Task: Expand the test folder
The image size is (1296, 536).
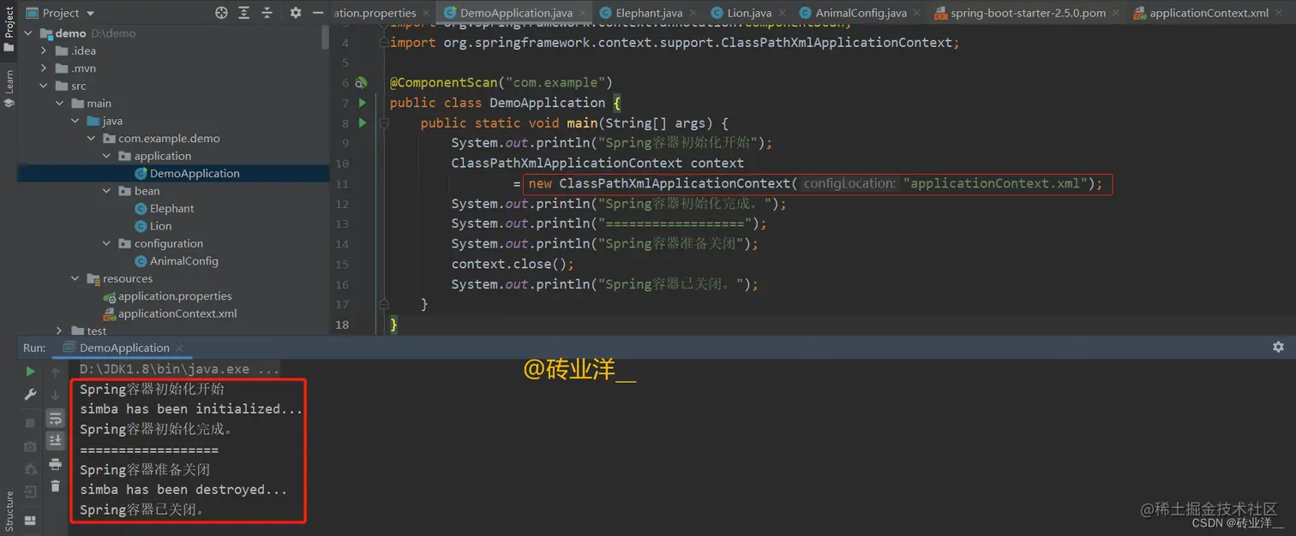Action: point(60,331)
